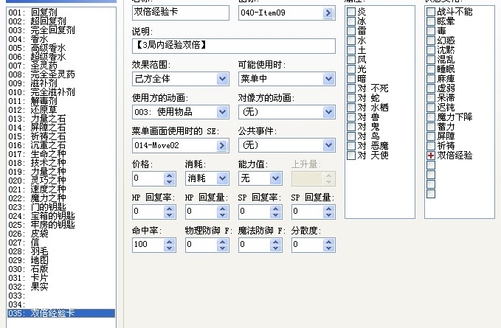Open icon picker arrow beside 040-Item09

pyautogui.click(x=328, y=13)
